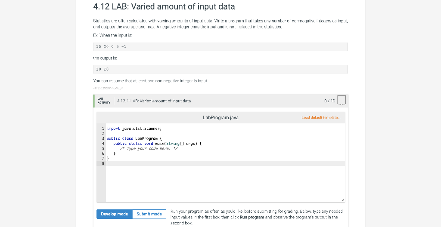Click line number 1 in the gutter
The width and height of the screenshot is (441, 227).
[x=103, y=128]
